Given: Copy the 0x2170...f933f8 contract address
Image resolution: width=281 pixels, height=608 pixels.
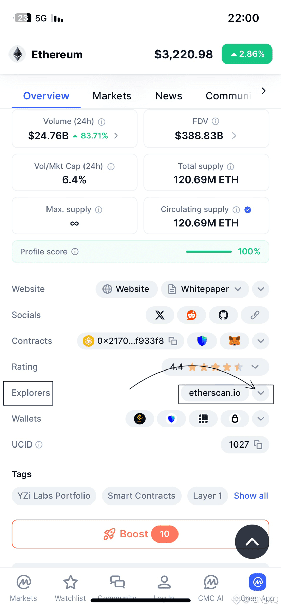Looking at the screenshot, I should coord(173,341).
